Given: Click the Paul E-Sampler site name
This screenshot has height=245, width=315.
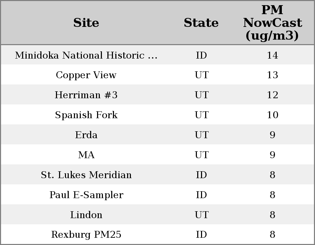Looking at the screenshot, I should (86, 195).
